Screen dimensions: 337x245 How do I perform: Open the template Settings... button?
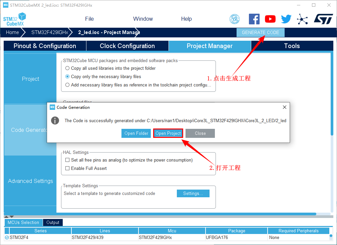point(193,194)
